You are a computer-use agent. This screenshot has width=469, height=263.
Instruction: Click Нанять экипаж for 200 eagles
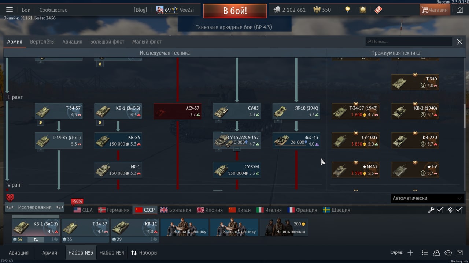284,227
